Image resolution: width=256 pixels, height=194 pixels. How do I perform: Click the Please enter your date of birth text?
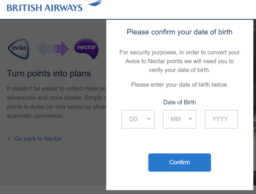click(x=179, y=84)
